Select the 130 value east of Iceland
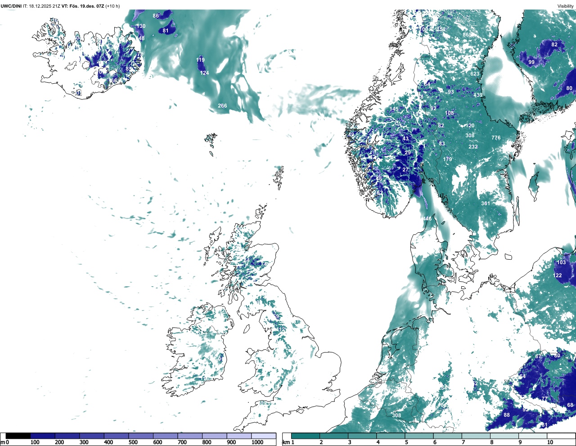The width and height of the screenshot is (576, 446). (x=141, y=26)
